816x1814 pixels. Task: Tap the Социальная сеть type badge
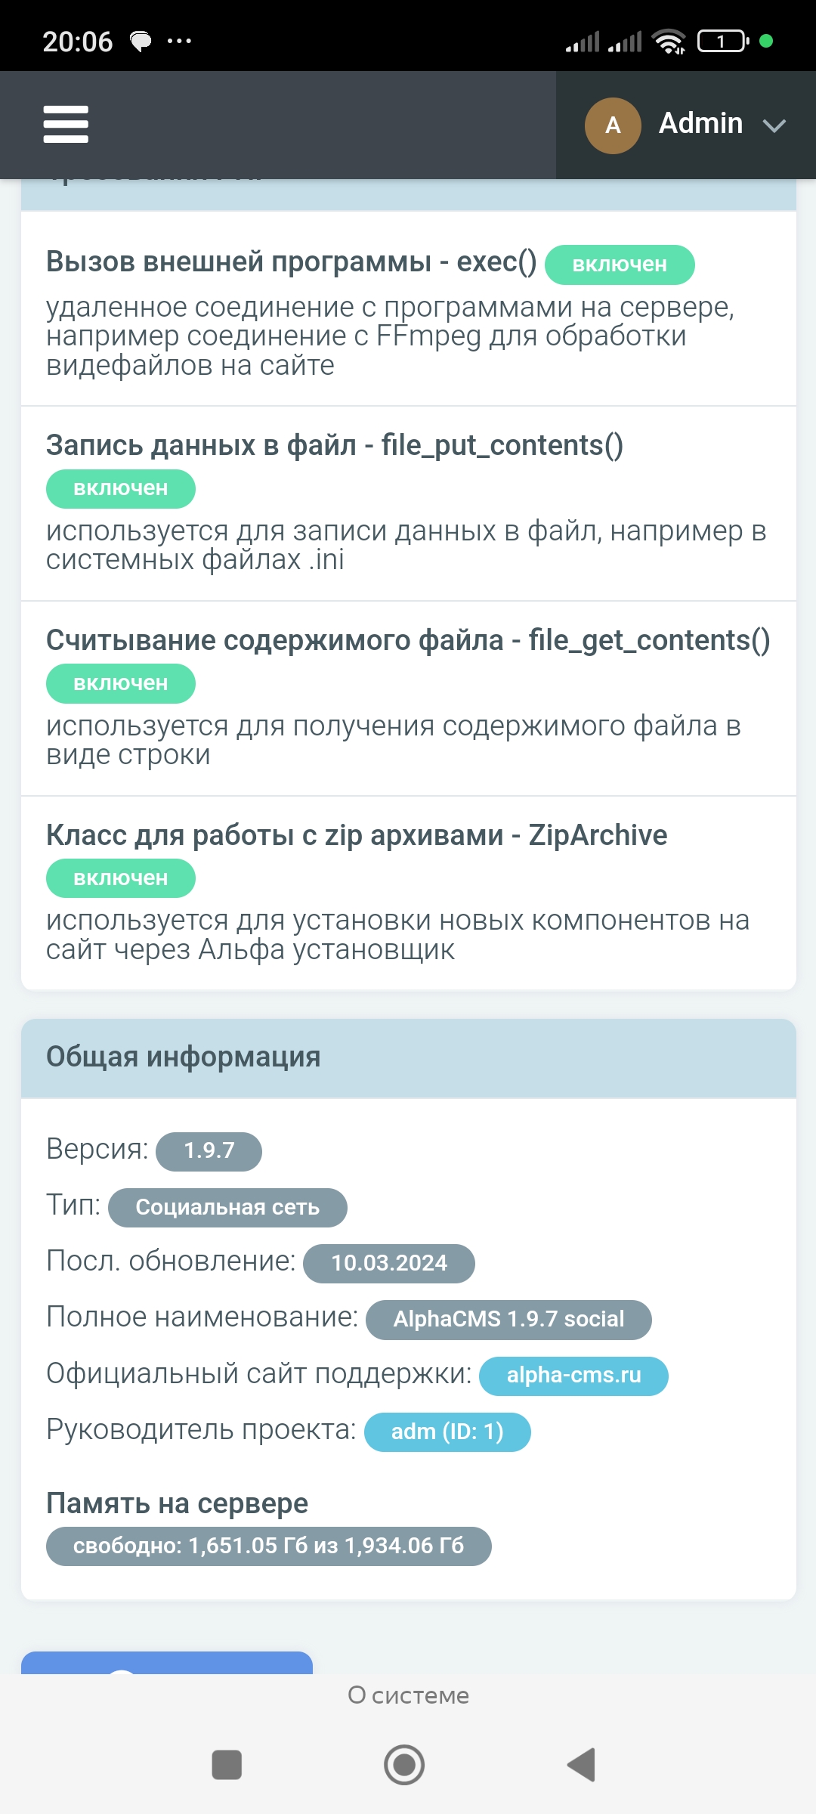227,1207
